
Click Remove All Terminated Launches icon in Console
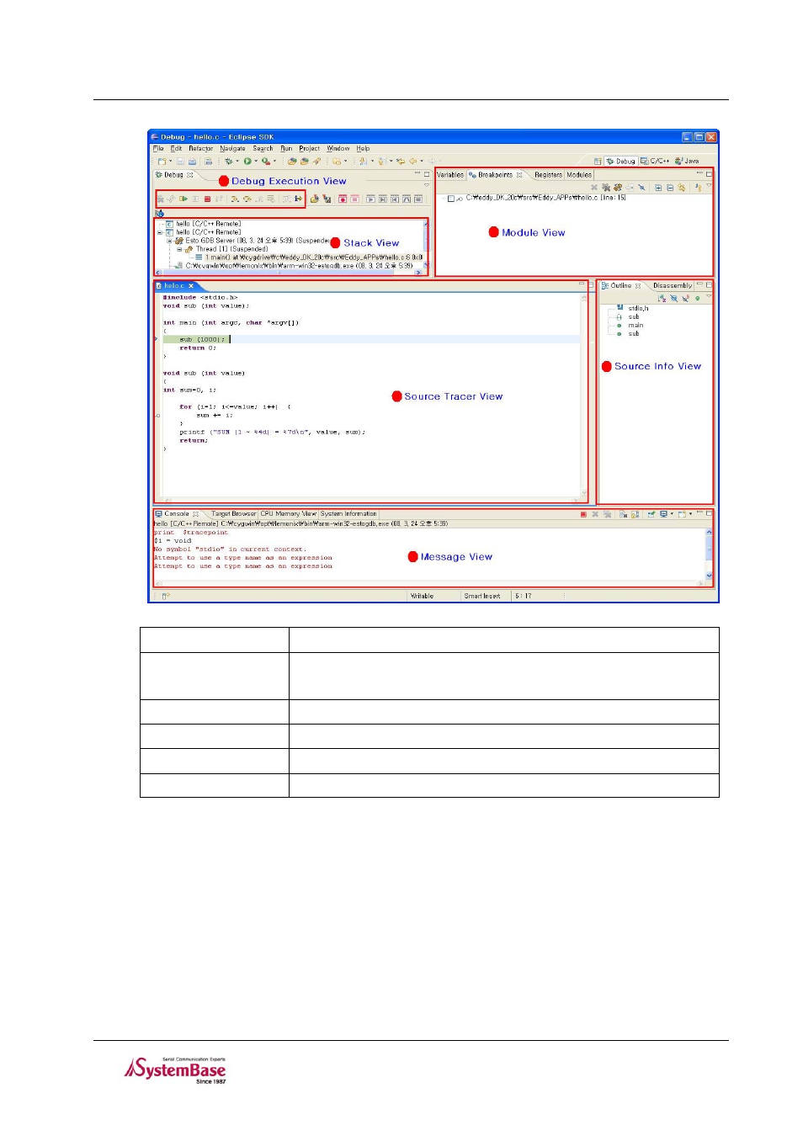click(607, 513)
